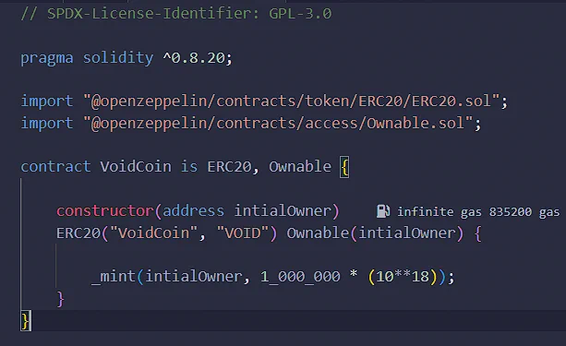
Task: Click "intialOwner" parameter in the constructor signature
Action: point(283,210)
